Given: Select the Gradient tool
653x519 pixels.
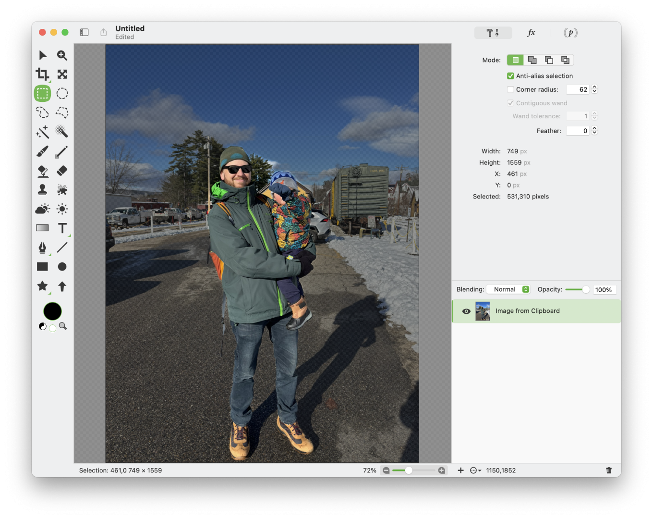Looking at the screenshot, I should coord(43,228).
